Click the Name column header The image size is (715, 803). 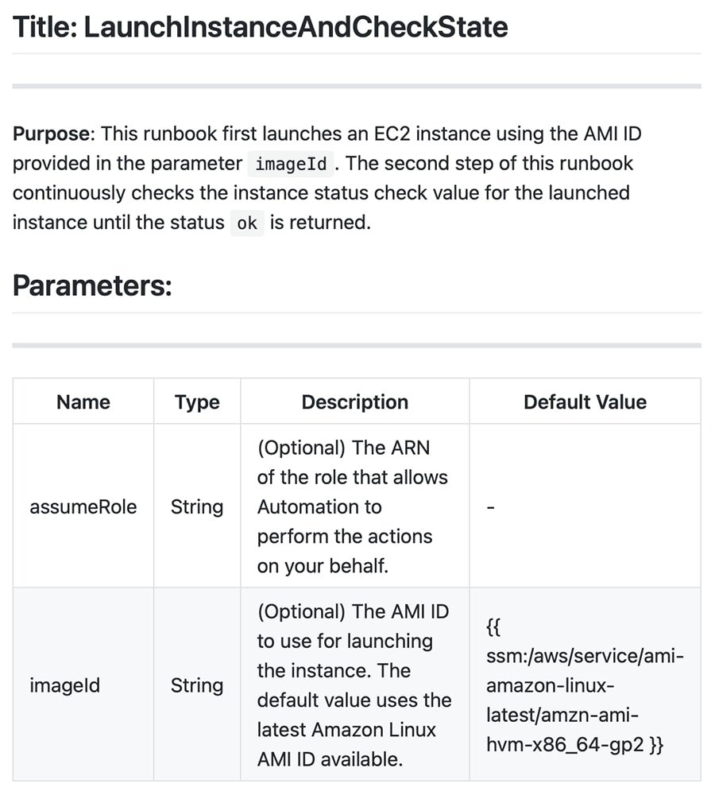pyautogui.click(x=83, y=402)
